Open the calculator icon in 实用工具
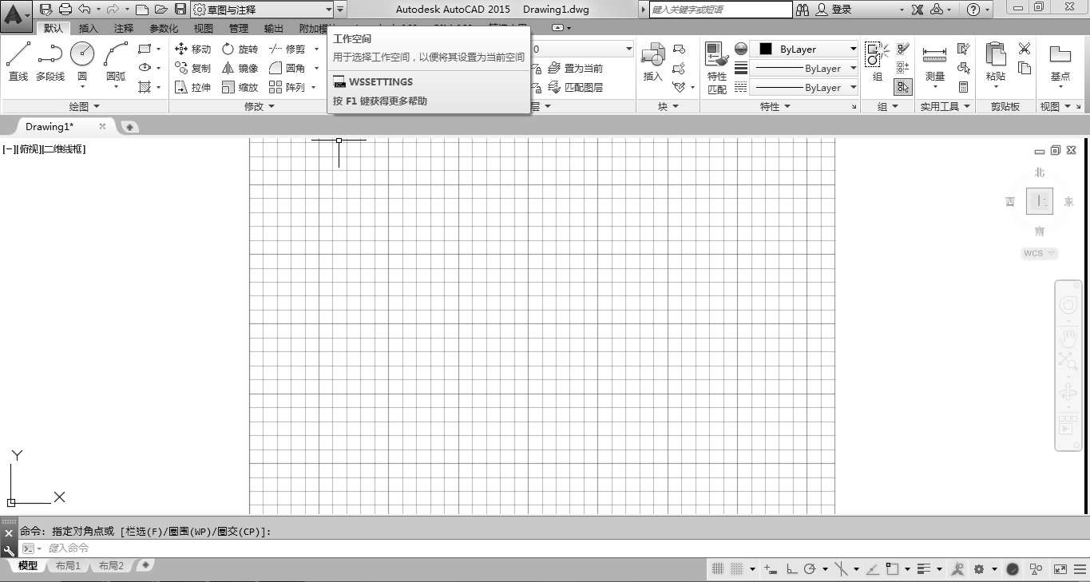The width and height of the screenshot is (1090, 582). (964, 87)
